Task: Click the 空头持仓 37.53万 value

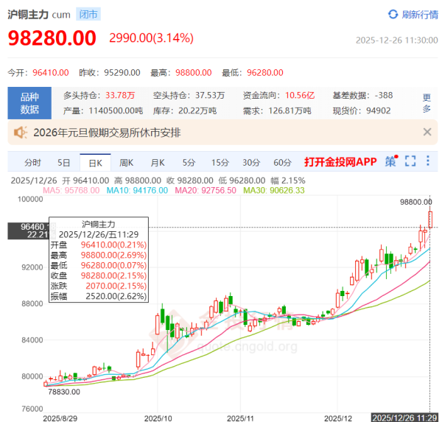Action: tap(210, 95)
